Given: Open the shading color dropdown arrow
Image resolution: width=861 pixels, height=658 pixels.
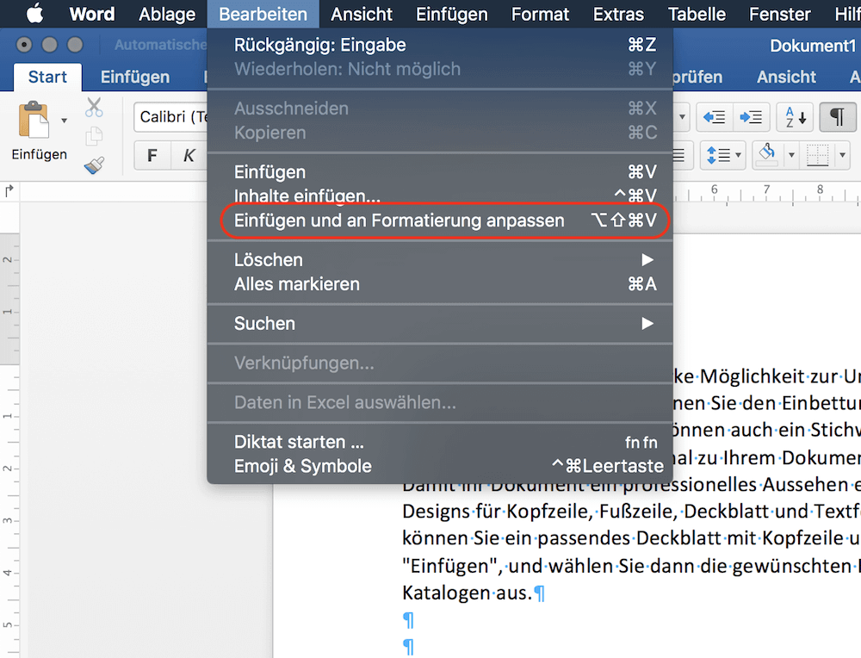Looking at the screenshot, I should tap(791, 155).
